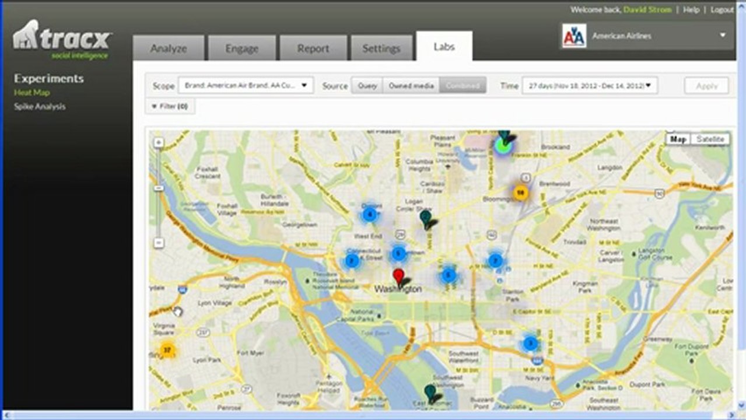Click the Time label text
Viewport: 746px width, 420px height.
click(x=509, y=86)
